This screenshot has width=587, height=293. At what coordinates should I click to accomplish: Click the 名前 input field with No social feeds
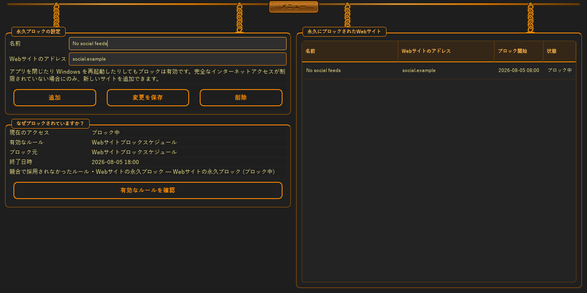click(178, 44)
